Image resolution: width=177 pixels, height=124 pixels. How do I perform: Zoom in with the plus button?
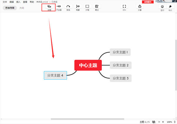[163, 122]
